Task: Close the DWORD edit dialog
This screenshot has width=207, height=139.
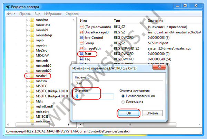Action: (x=159, y=67)
